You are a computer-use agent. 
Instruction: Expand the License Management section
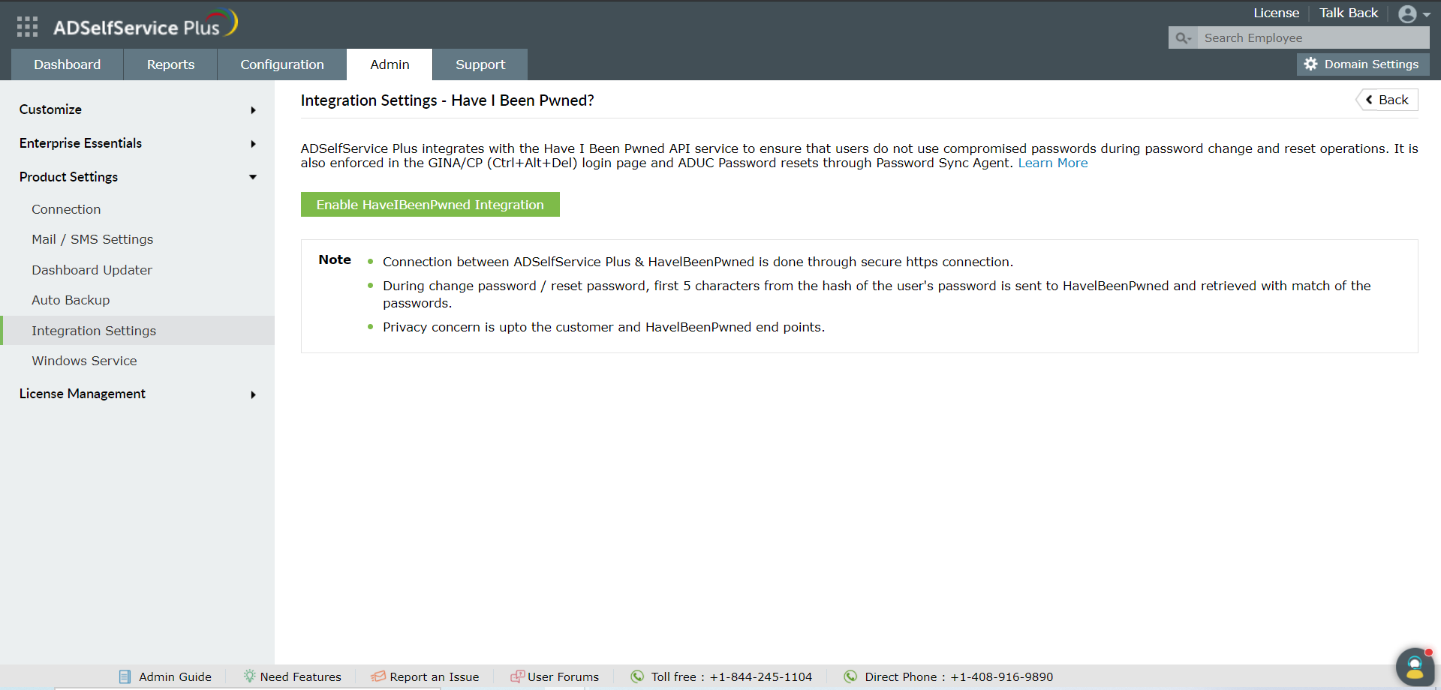pos(137,394)
